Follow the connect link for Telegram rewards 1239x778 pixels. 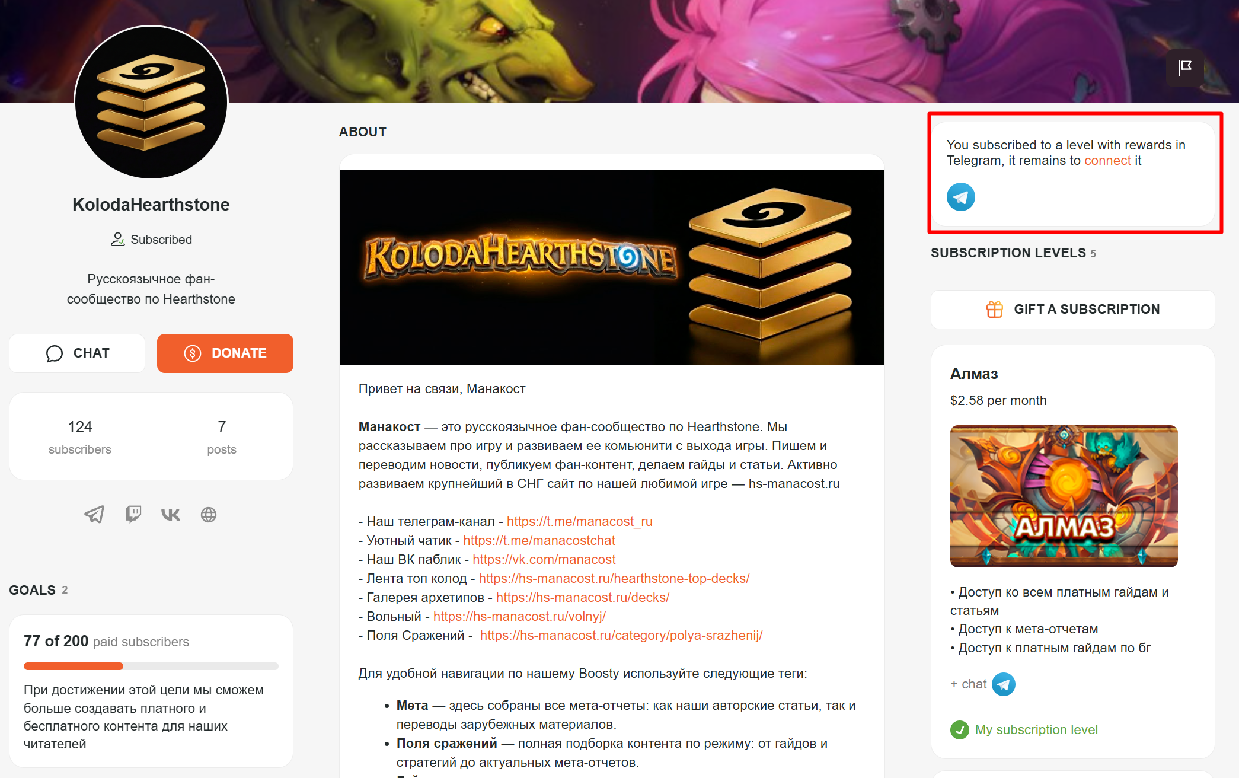click(1107, 161)
